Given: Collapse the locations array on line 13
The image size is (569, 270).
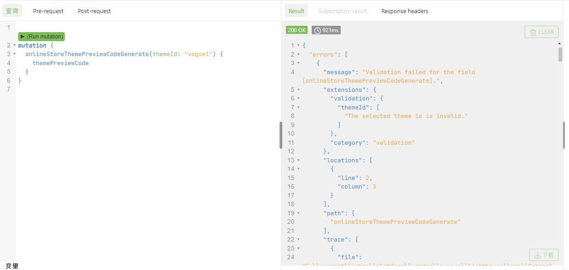Looking at the screenshot, I should (x=298, y=160).
